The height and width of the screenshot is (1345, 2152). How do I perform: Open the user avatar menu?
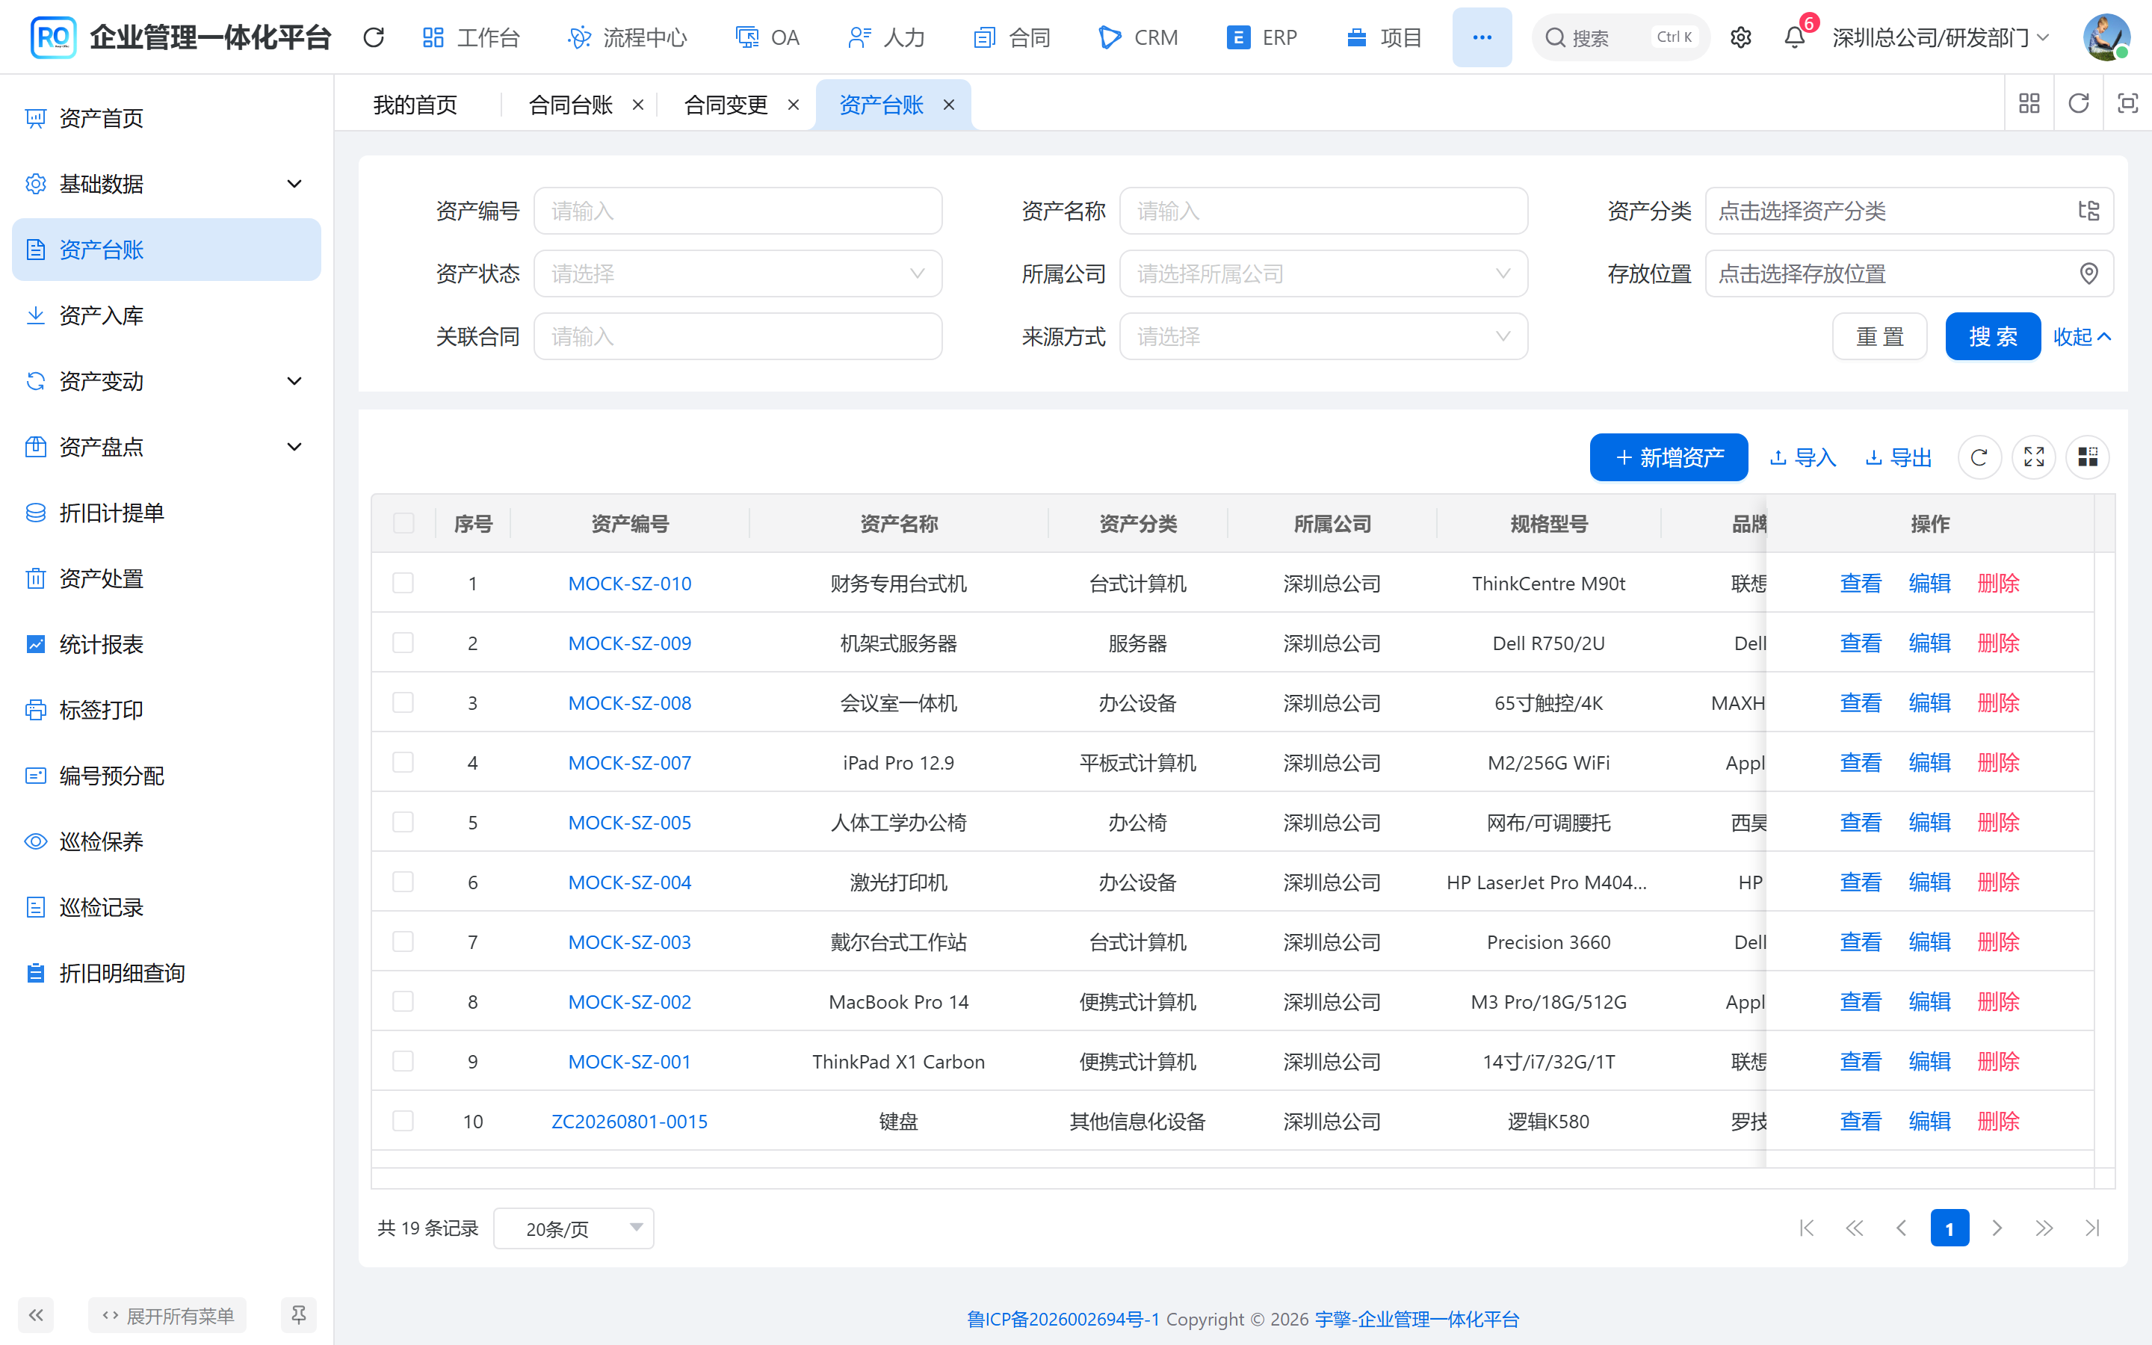click(2106, 37)
